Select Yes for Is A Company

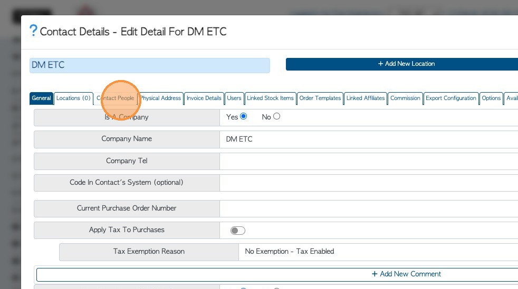coord(244,116)
